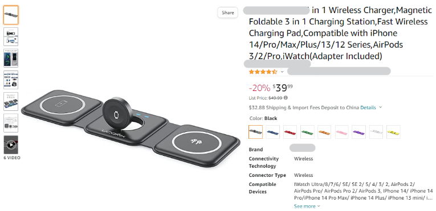Open the shipping Details link
Viewport: 436px width, 211px height.
pyautogui.click(x=368, y=107)
